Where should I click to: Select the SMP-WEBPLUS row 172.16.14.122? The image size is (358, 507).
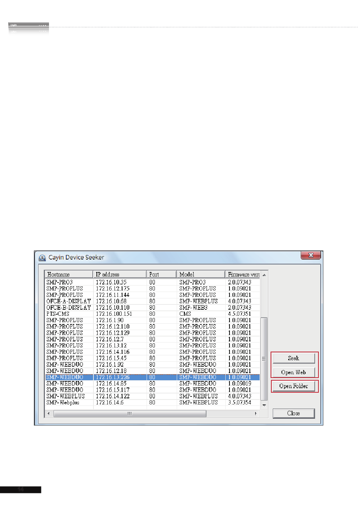[x=152, y=396]
